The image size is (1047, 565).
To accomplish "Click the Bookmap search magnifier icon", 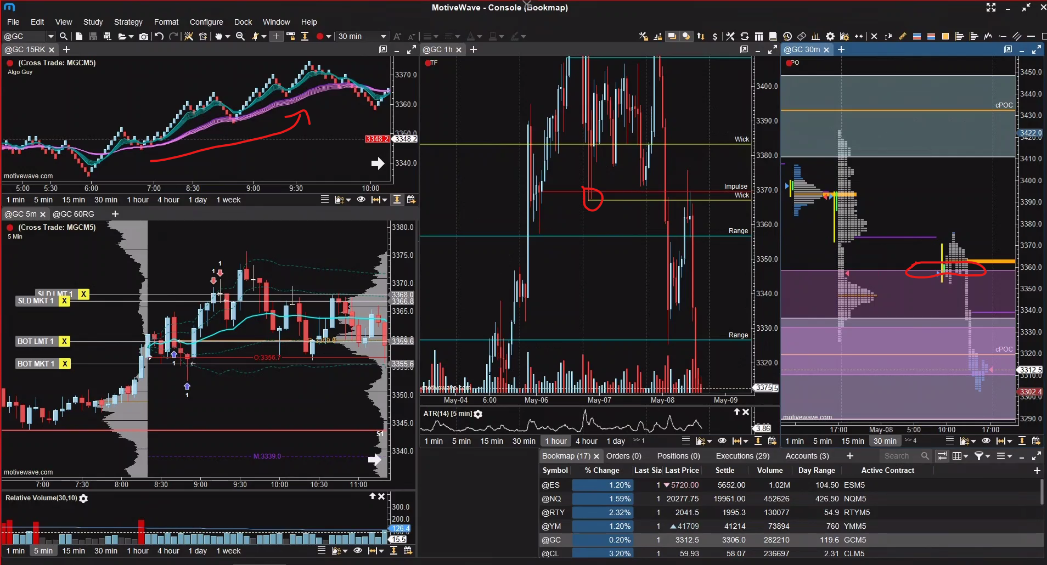I will [925, 456].
